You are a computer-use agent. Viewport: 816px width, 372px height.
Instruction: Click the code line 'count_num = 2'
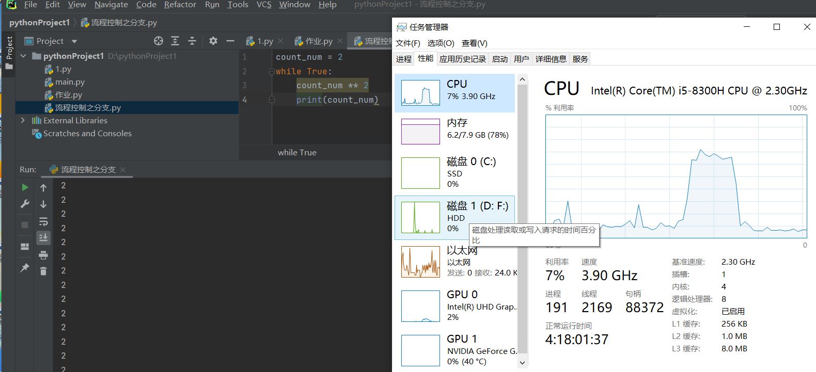(309, 57)
